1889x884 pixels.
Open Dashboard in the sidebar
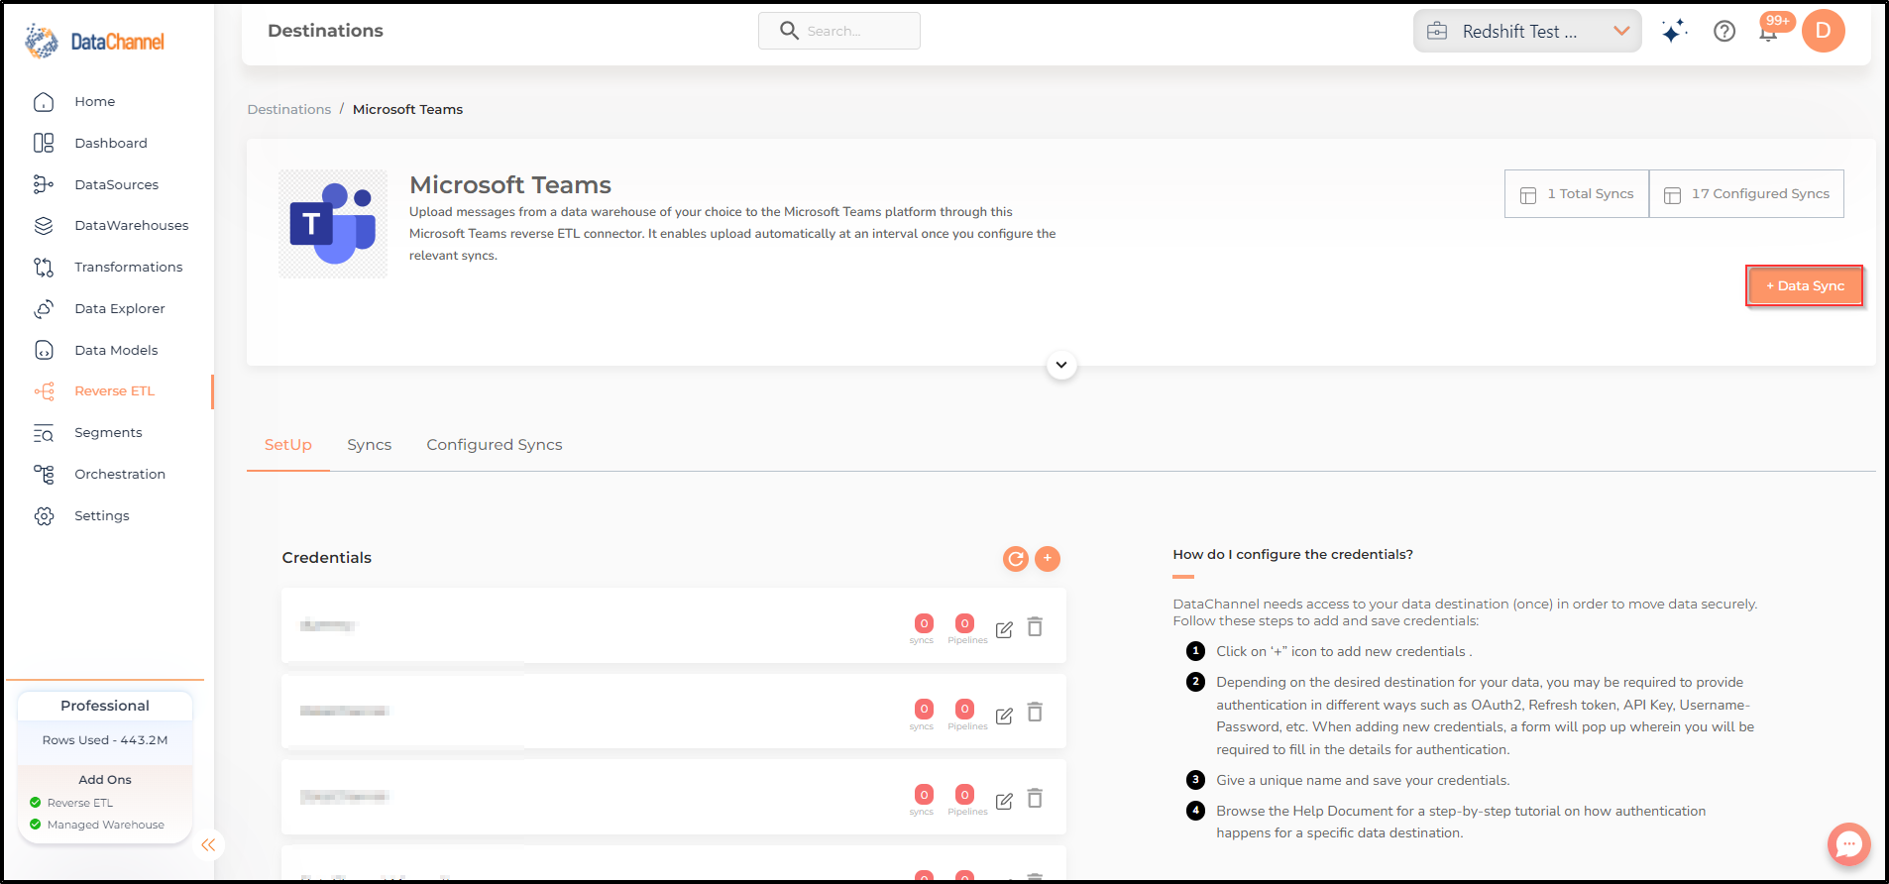(110, 143)
